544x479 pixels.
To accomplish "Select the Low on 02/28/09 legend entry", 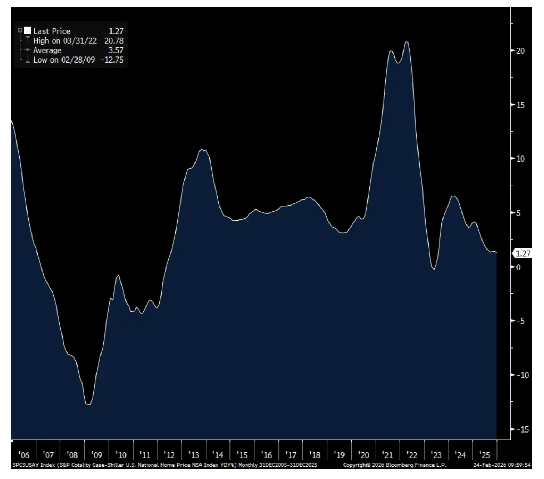I will [64, 60].
